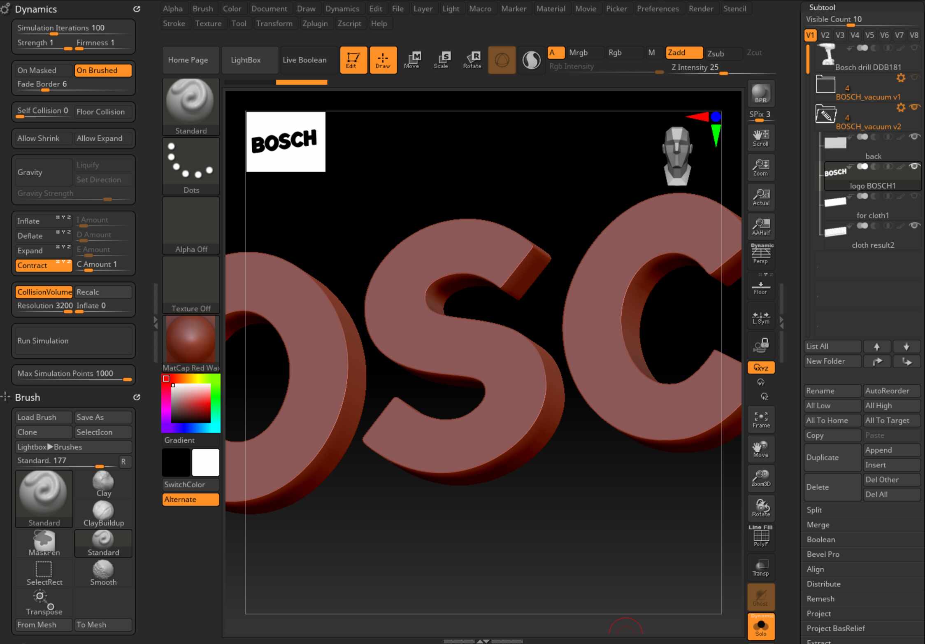Open the Zplugin menu
This screenshot has height=644, width=925.
[315, 23]
